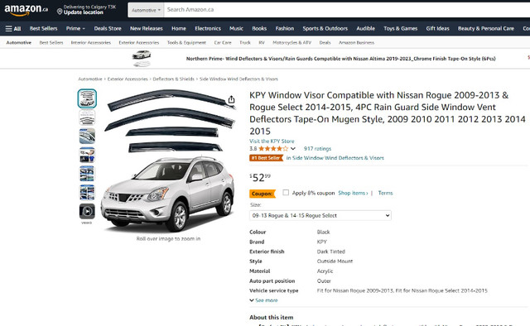The height and width of the screenshot is (326, 530).
Task: Visit the KPY Store link
Action: click(x=272, y=141)
